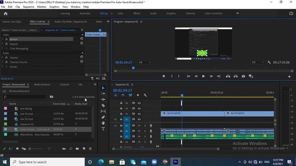Go to In point button
Screen dimensions: 296x166
click(x=188, y=76)
